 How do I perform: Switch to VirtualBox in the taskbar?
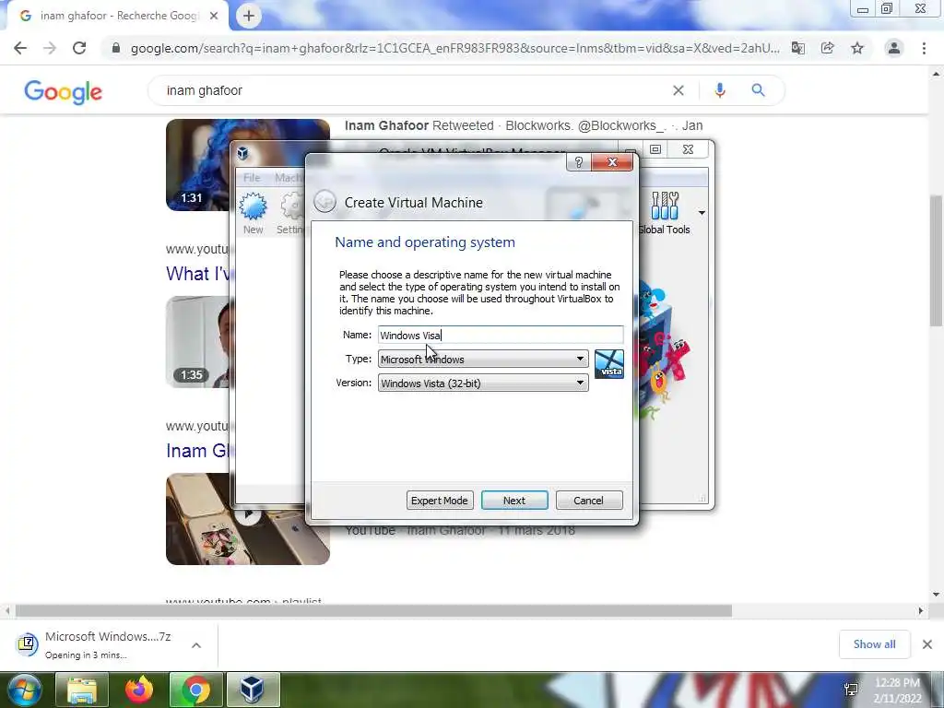coord(253,690)
